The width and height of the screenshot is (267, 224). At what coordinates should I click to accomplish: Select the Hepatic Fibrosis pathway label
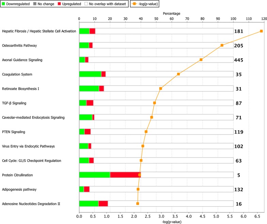point(39,31)
